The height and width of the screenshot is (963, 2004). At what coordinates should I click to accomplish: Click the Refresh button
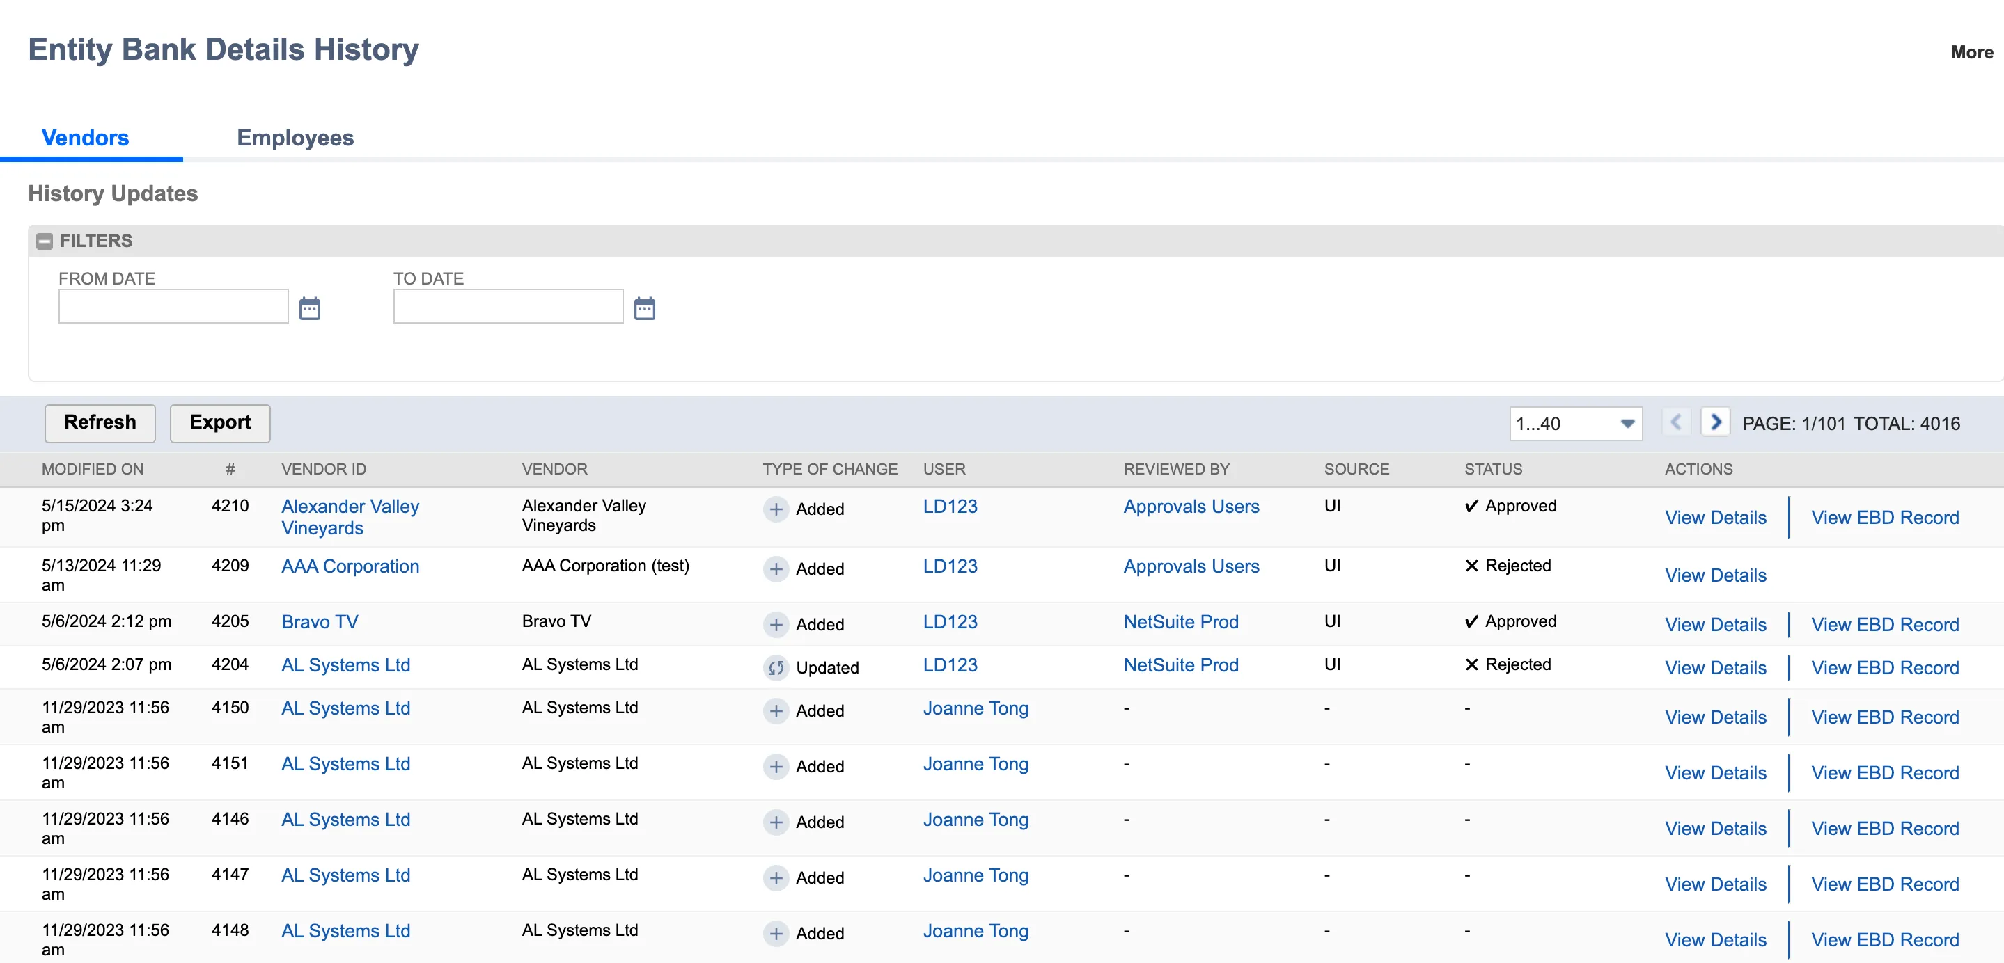pyautogui.click(x=100, y=423)
